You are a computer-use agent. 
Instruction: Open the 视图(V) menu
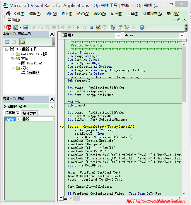tap(51, 14)
